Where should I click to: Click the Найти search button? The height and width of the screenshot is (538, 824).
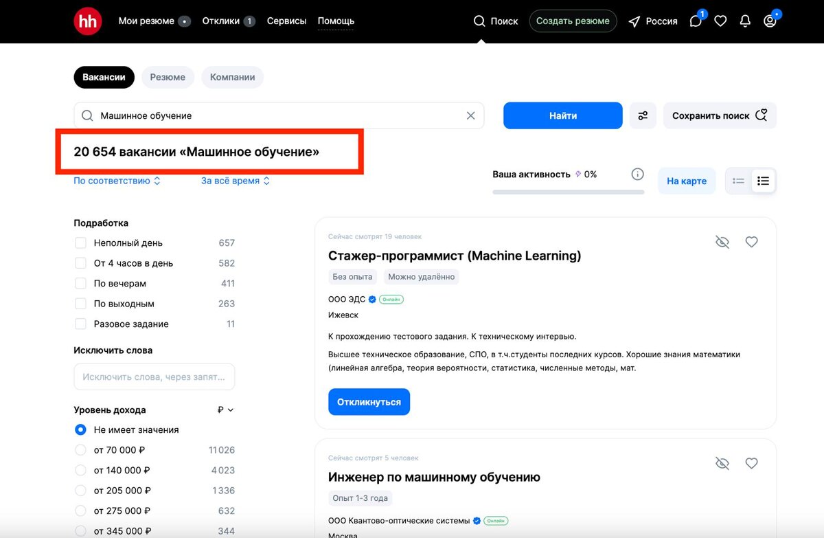coord(563,115)
